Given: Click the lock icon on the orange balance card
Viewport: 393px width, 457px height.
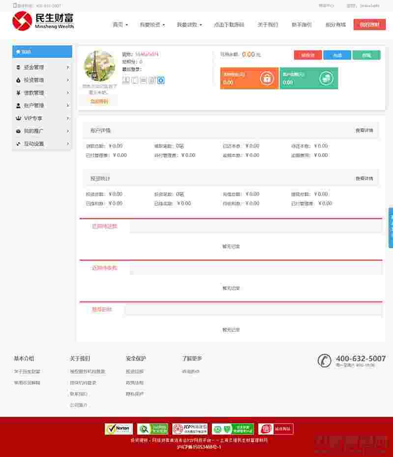Looking at the screenshot, I should (267, 79).
